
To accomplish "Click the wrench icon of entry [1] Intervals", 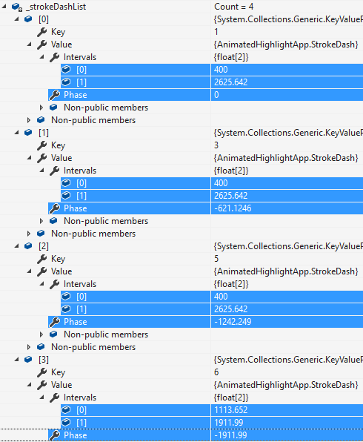I will pyautogui.click(x=55, y=171).
